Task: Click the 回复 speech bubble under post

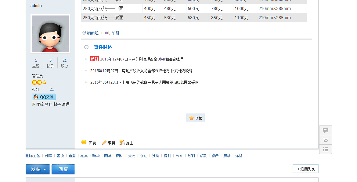Action: click(x=84, y=143)
